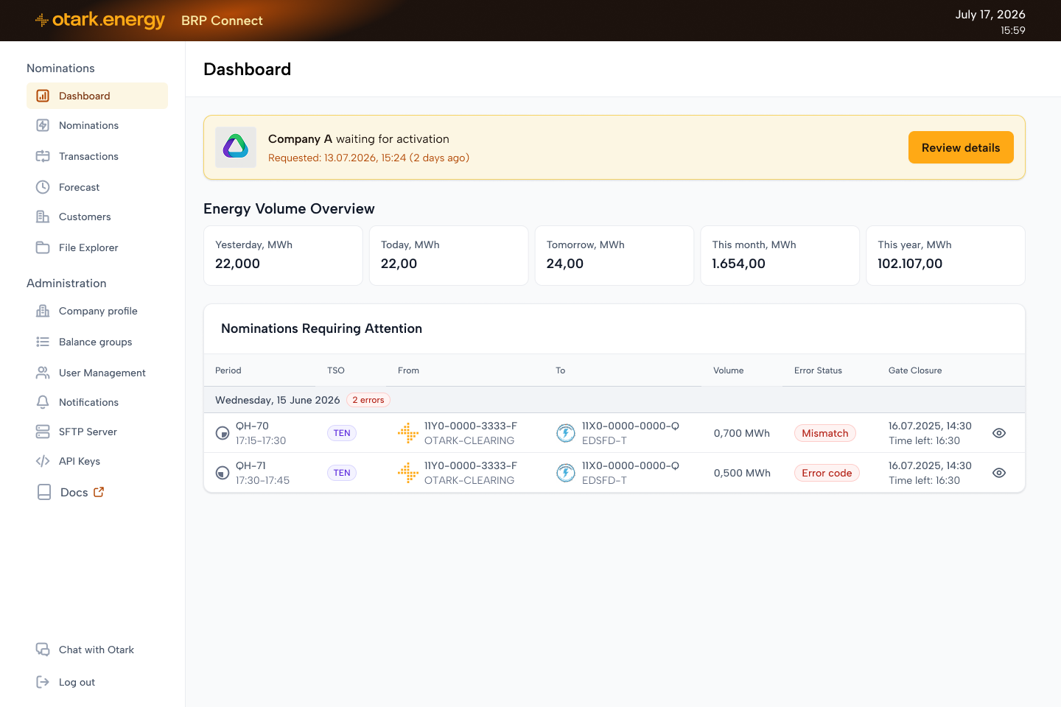Click OTARK-CLEARING icon in QH-71 row

coord(408,473)
